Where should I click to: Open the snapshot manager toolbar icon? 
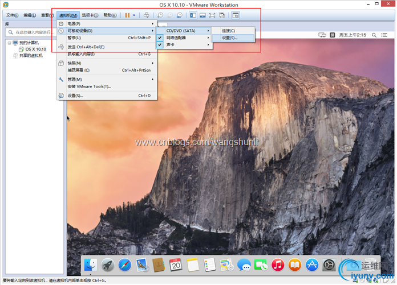coord(179,15)
